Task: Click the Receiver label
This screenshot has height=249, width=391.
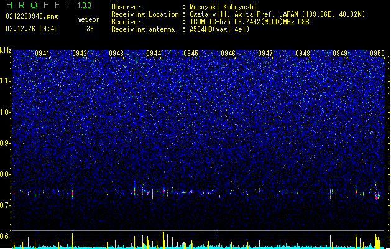Action: point(126,22)
